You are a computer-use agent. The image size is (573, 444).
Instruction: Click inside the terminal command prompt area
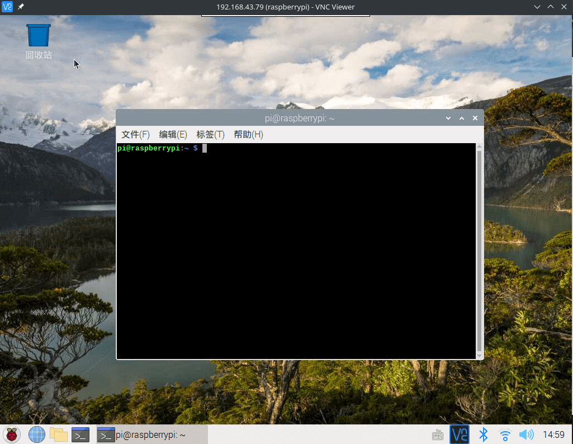click(296, 252)
